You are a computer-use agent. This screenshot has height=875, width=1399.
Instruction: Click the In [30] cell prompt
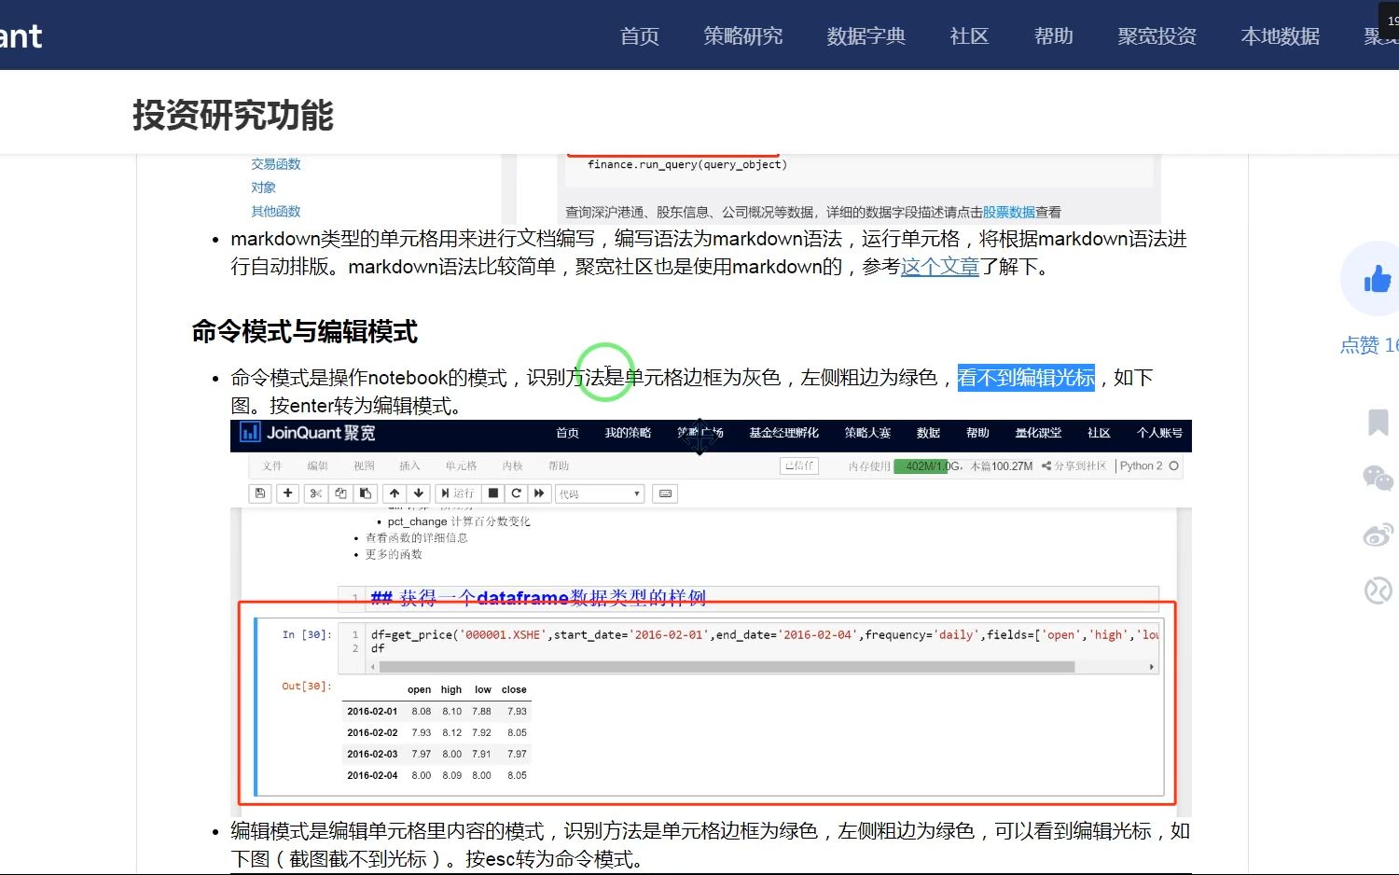click(x=307, y=634)
